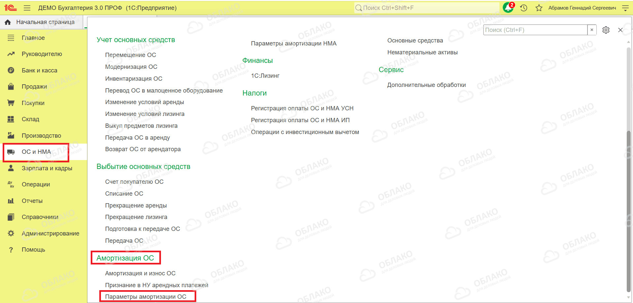
Task: Click the Справочники books icon
Action: coord(11,217)
